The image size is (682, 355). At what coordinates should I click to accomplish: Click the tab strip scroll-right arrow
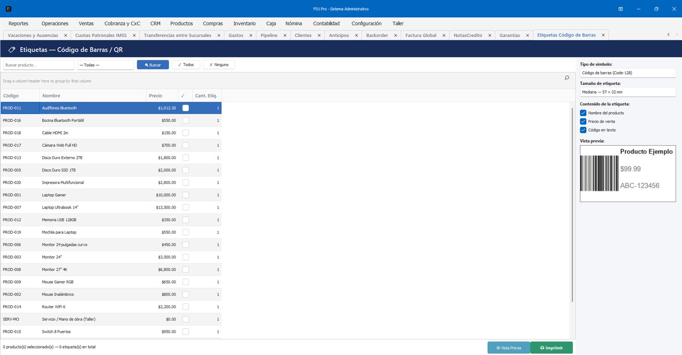coord(676,34)
